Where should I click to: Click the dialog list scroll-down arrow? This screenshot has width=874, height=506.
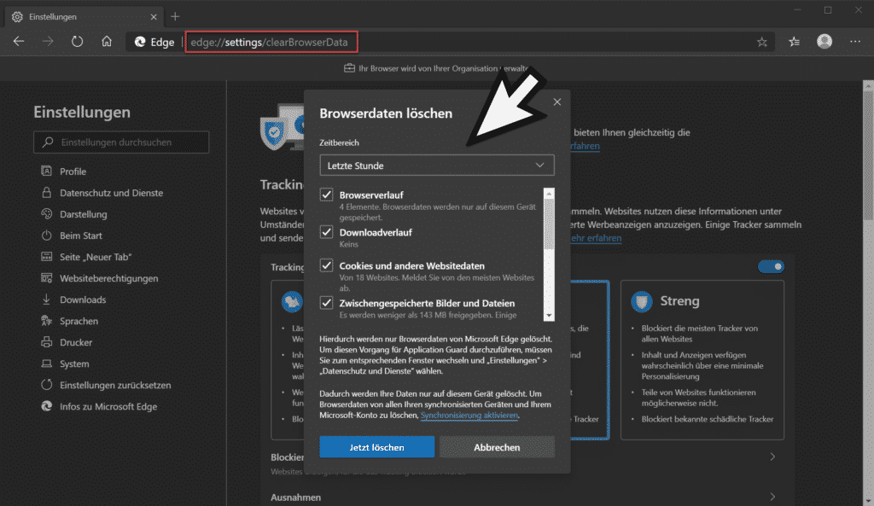[549, 316]
